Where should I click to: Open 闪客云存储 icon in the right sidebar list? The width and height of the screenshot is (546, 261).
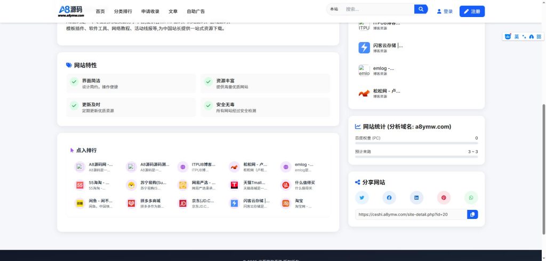[364, 48]
